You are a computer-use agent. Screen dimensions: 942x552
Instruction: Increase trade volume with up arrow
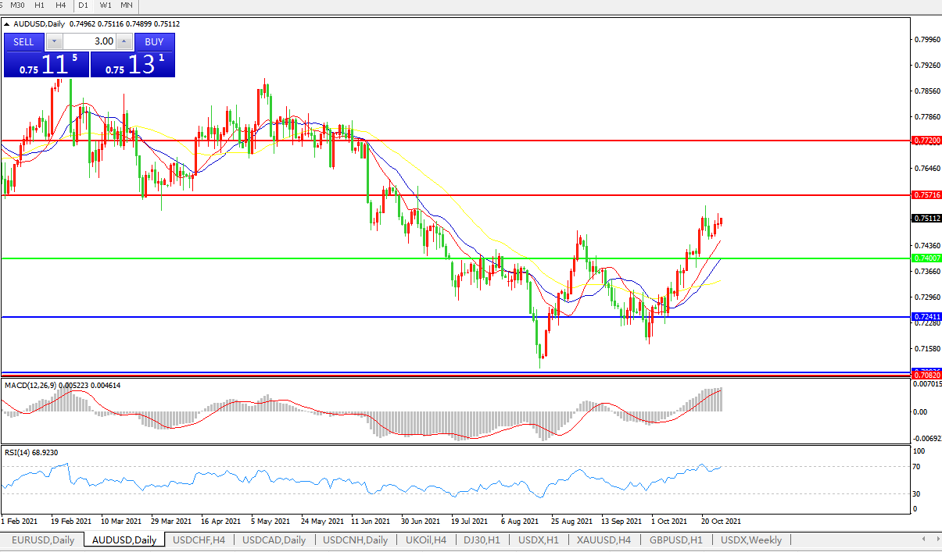point(123,41)
